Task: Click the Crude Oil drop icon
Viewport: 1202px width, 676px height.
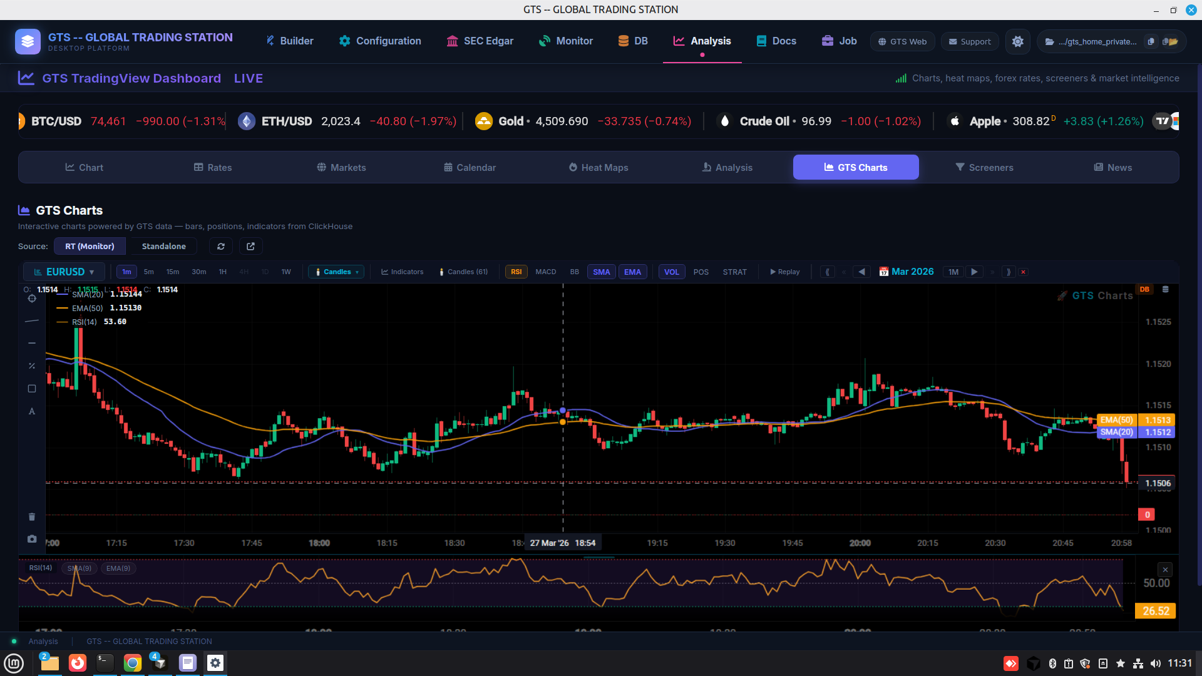Action: coord(724,121)
